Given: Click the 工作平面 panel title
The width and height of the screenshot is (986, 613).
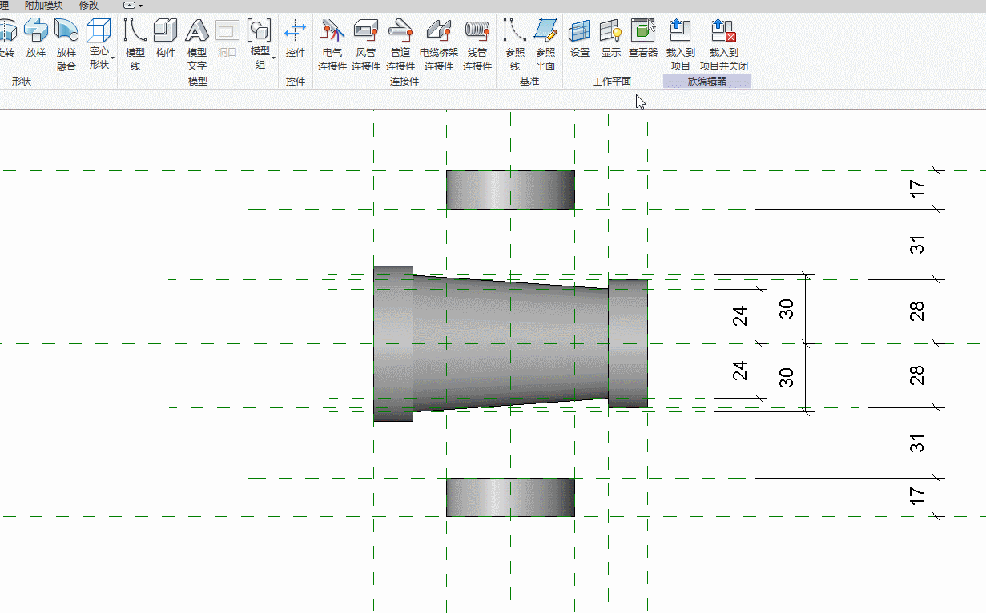Looking at the screenshot, I should pos(612,82).
